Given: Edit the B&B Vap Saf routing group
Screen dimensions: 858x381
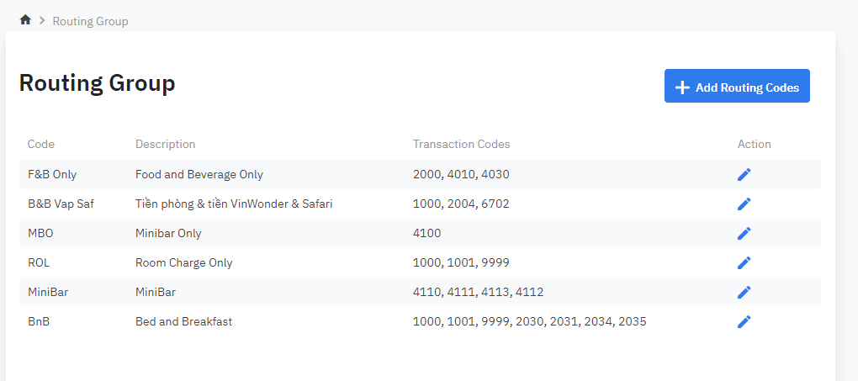Looking at the screenshot, I should (x=744, y=204).
